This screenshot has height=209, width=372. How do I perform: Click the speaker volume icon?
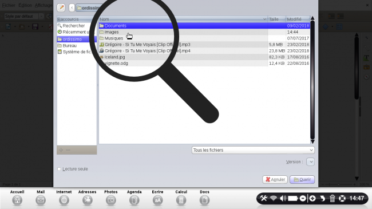click(x=283, y=198)
